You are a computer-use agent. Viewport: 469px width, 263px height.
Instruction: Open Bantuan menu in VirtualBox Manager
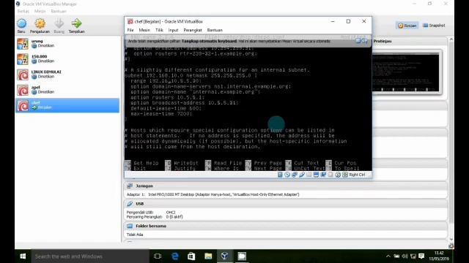[x=59, y=12]
